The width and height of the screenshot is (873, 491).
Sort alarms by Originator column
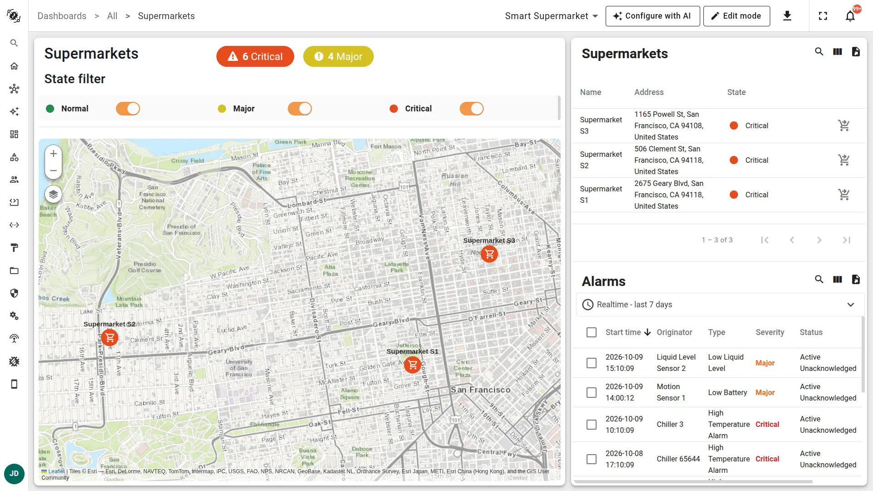pyautogui.click(x=674, y=332)
